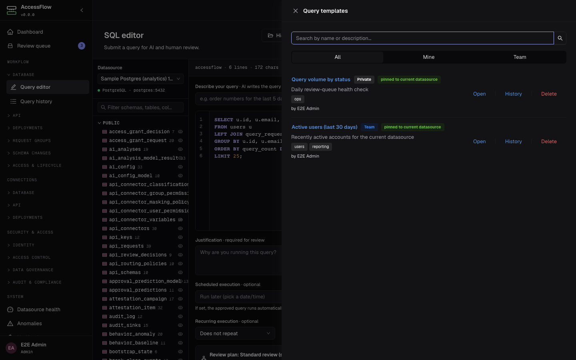
Task: Collapse the sidebar with the chevron arrow
Action: tap(82, 10)
